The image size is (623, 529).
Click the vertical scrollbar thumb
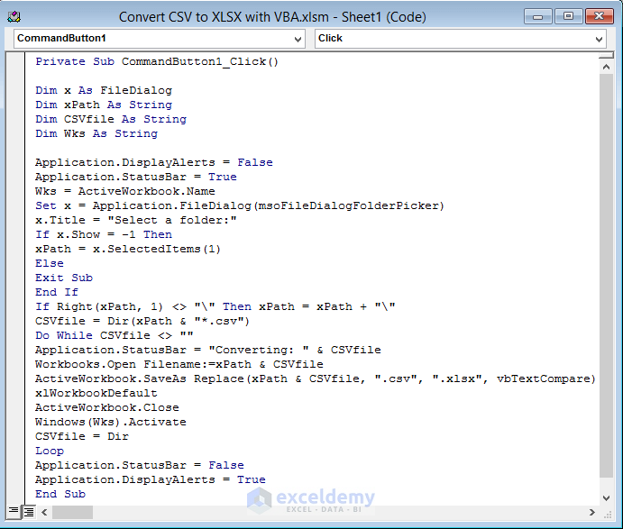coord(606,276)
